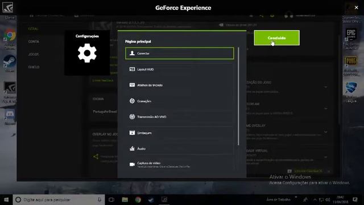Open the Windows Start menu

6,200
